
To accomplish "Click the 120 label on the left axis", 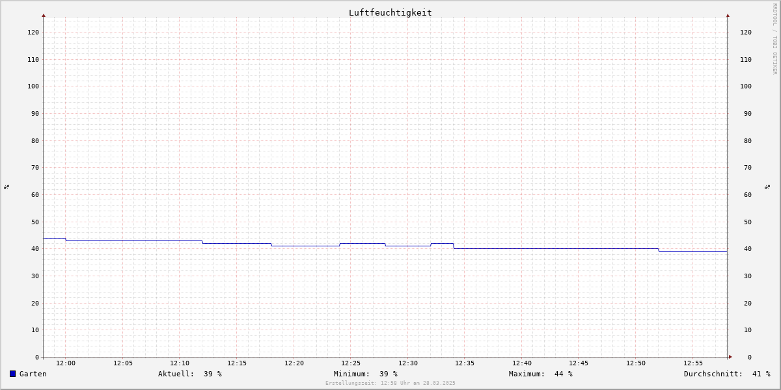I will tap(33, 32).
